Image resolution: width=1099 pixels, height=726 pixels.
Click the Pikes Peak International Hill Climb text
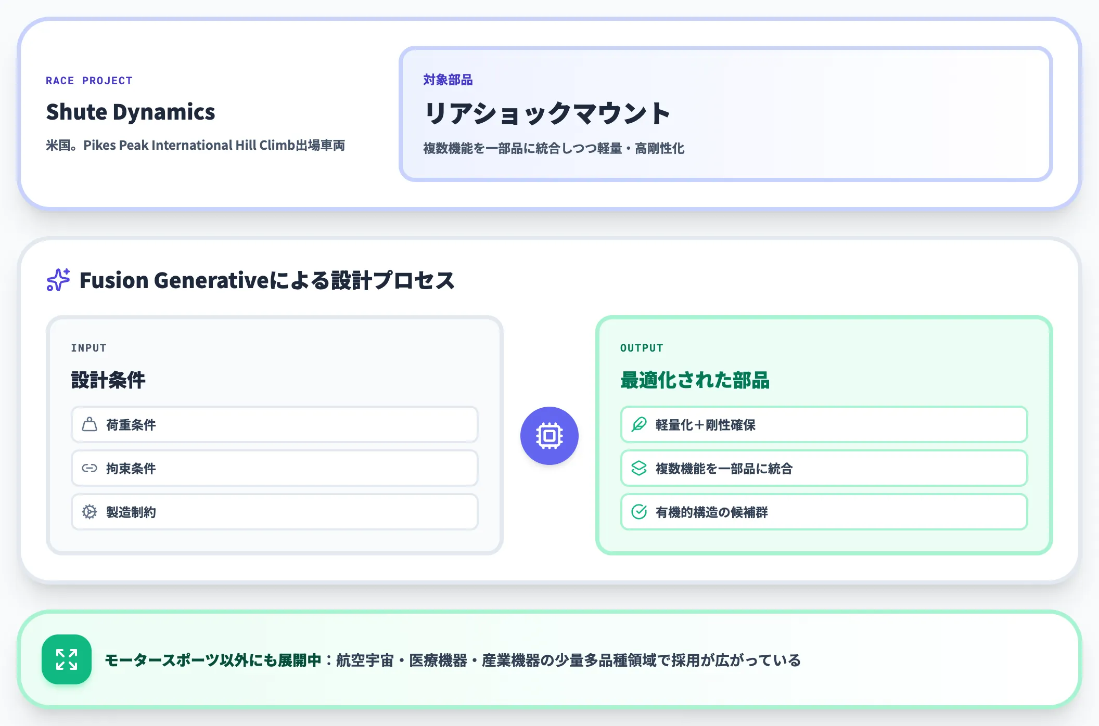189,145
